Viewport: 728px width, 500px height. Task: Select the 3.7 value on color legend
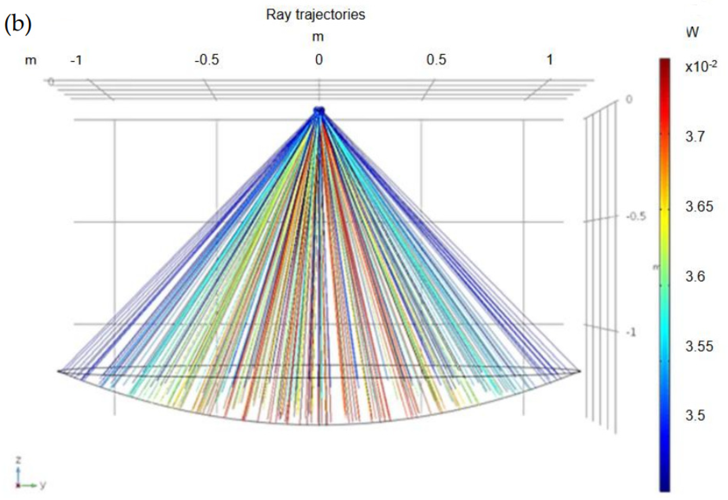tap(695, 137)
